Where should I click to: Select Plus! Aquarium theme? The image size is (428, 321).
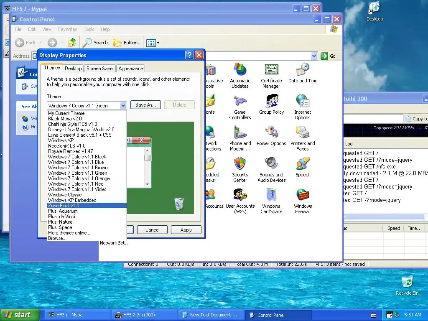point(87,211)
